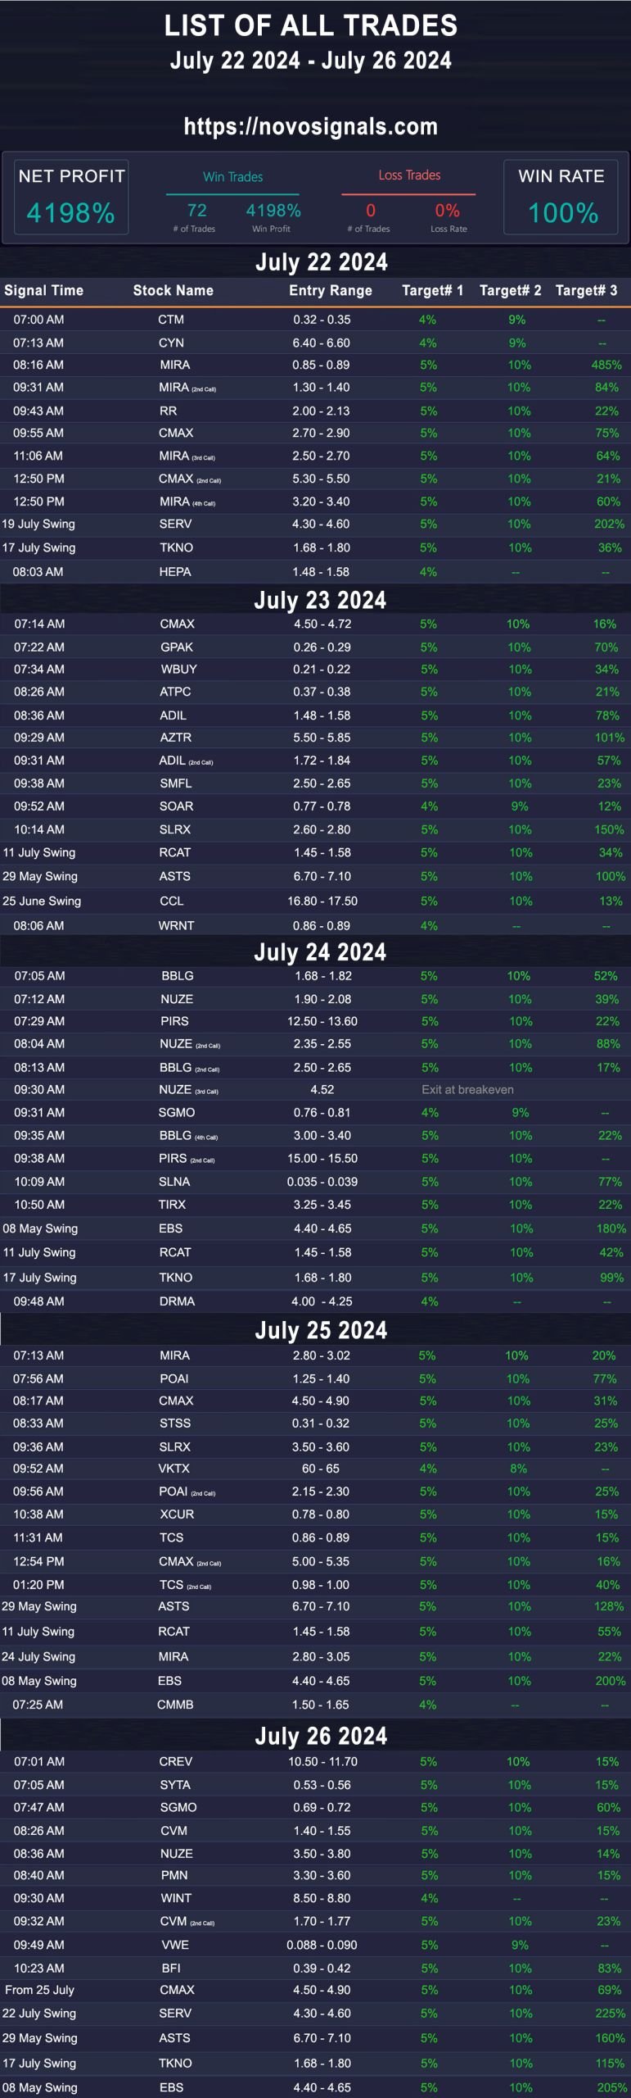This screenshot has height=2098, width=631.
Task: Select the 19 July Swing SERV row
Action: pos(315,524)
